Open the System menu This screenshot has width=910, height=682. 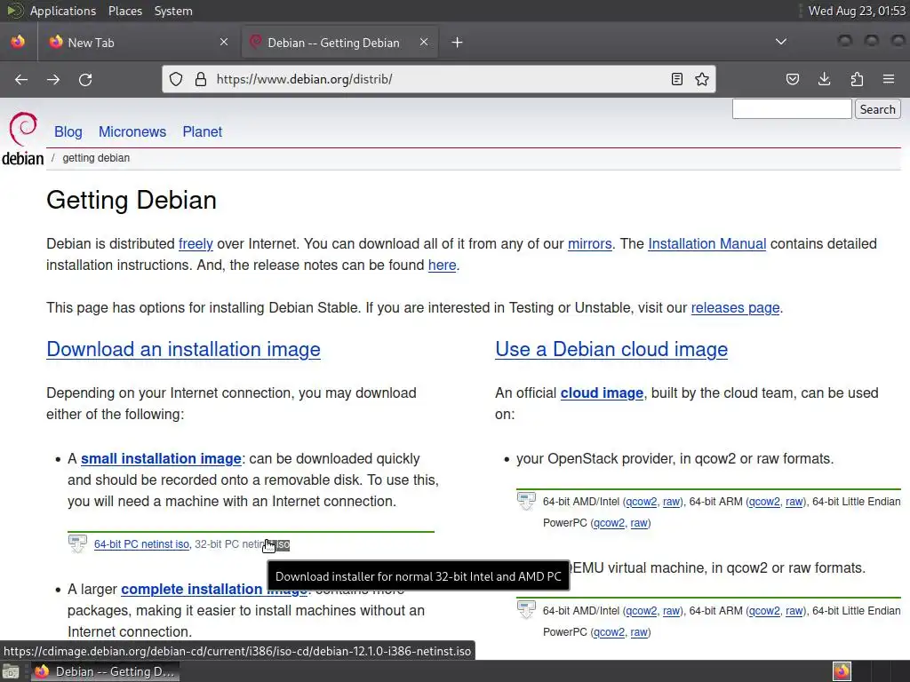point(173,11)
